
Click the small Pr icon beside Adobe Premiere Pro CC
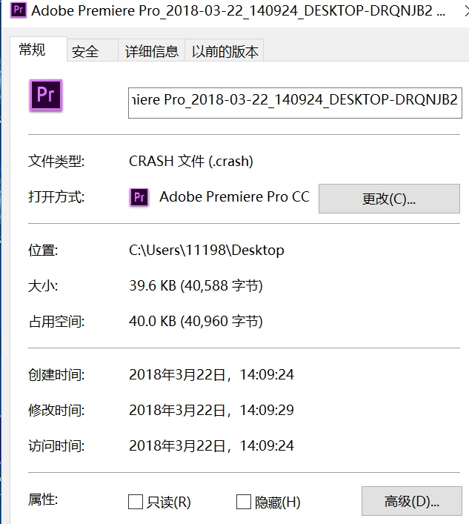point(139,197)
